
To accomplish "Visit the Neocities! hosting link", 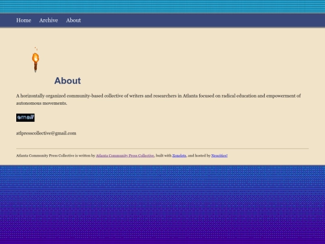I will 219,155.
